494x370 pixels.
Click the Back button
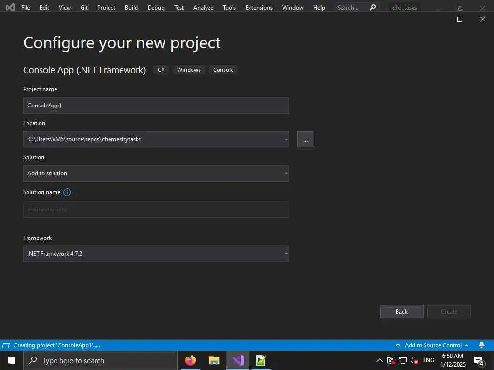tap(402, 312)
